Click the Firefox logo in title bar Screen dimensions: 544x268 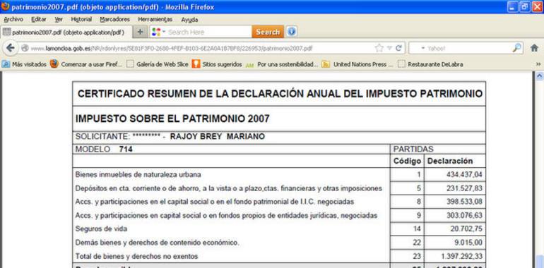pos(5,6)
